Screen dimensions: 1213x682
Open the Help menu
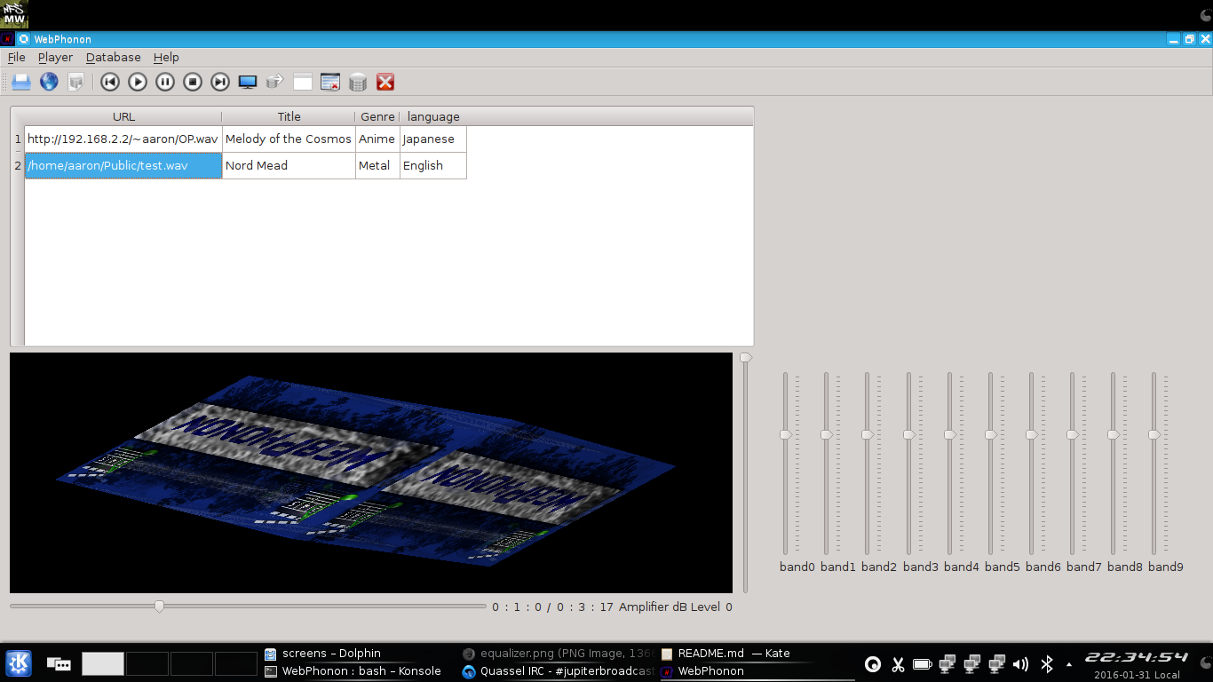[x=166, y=57]
